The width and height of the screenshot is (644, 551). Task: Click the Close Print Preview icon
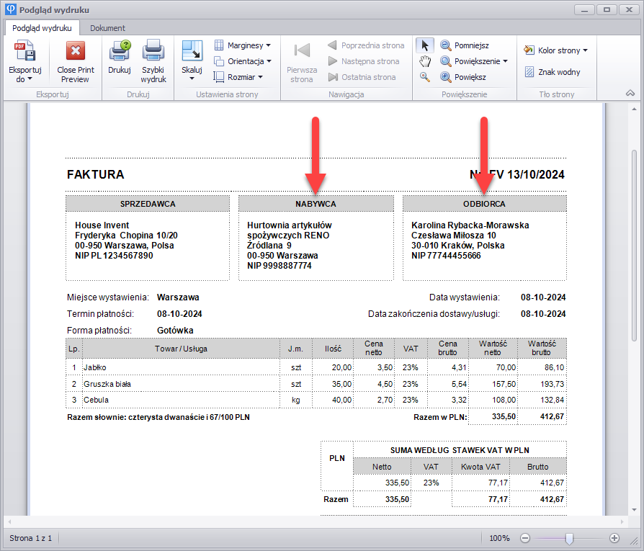pos(75,52)
